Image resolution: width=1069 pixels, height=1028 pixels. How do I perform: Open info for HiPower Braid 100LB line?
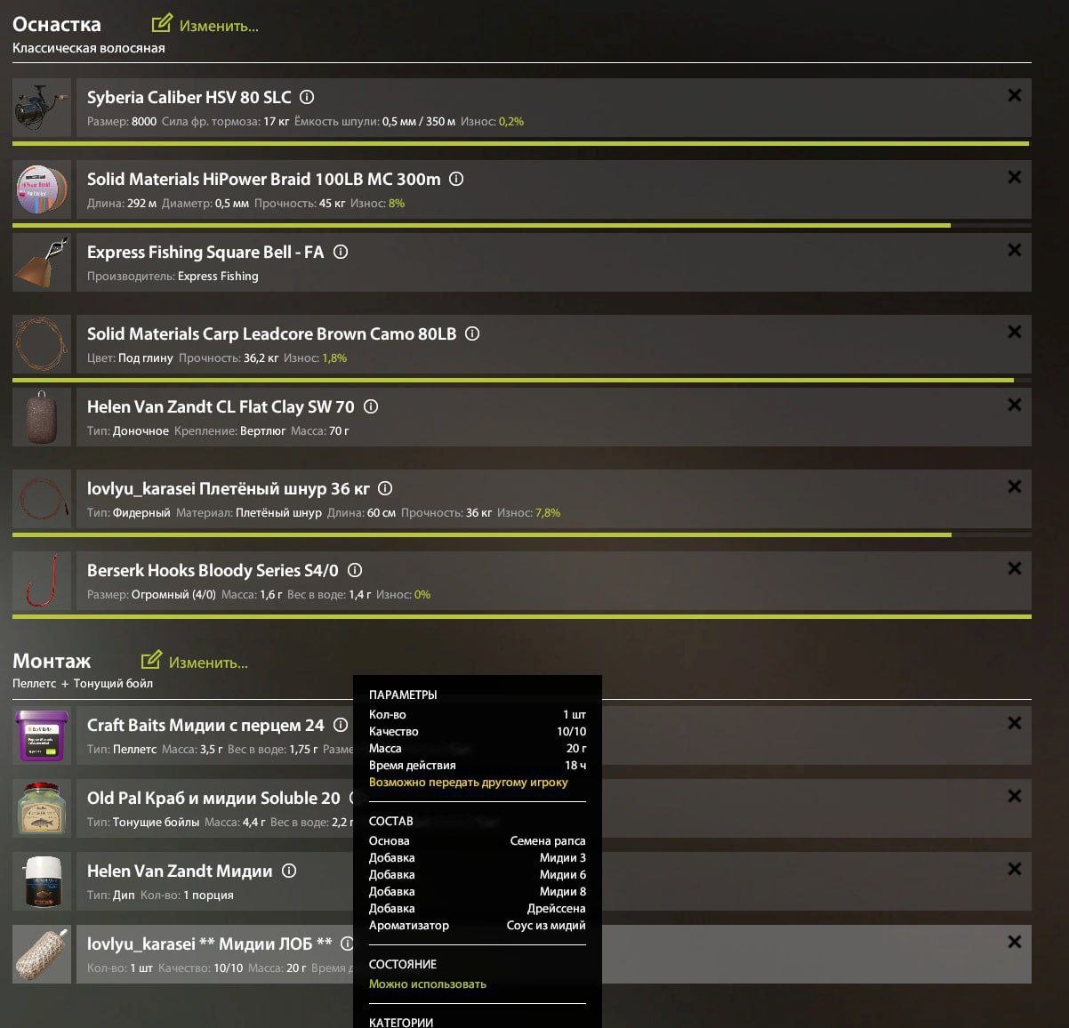pyautogui.click(x=456, y=179)
